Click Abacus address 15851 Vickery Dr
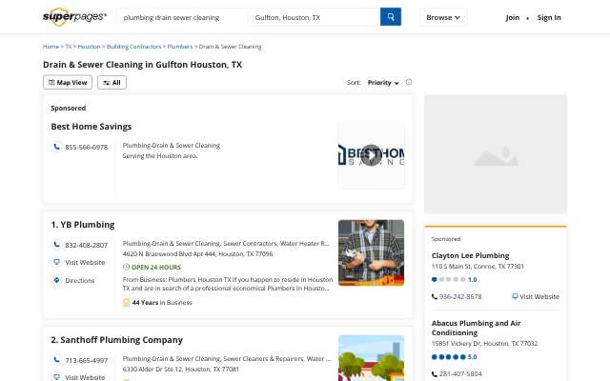The image size is (610, 381). [484, 344]
